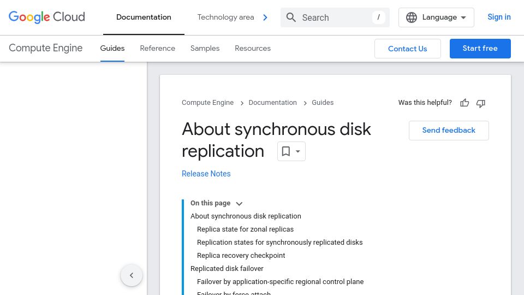This screenshot has width=524, height=295.
Task: Click Guides in the breadcrumb
Action: tap(323, 103)
